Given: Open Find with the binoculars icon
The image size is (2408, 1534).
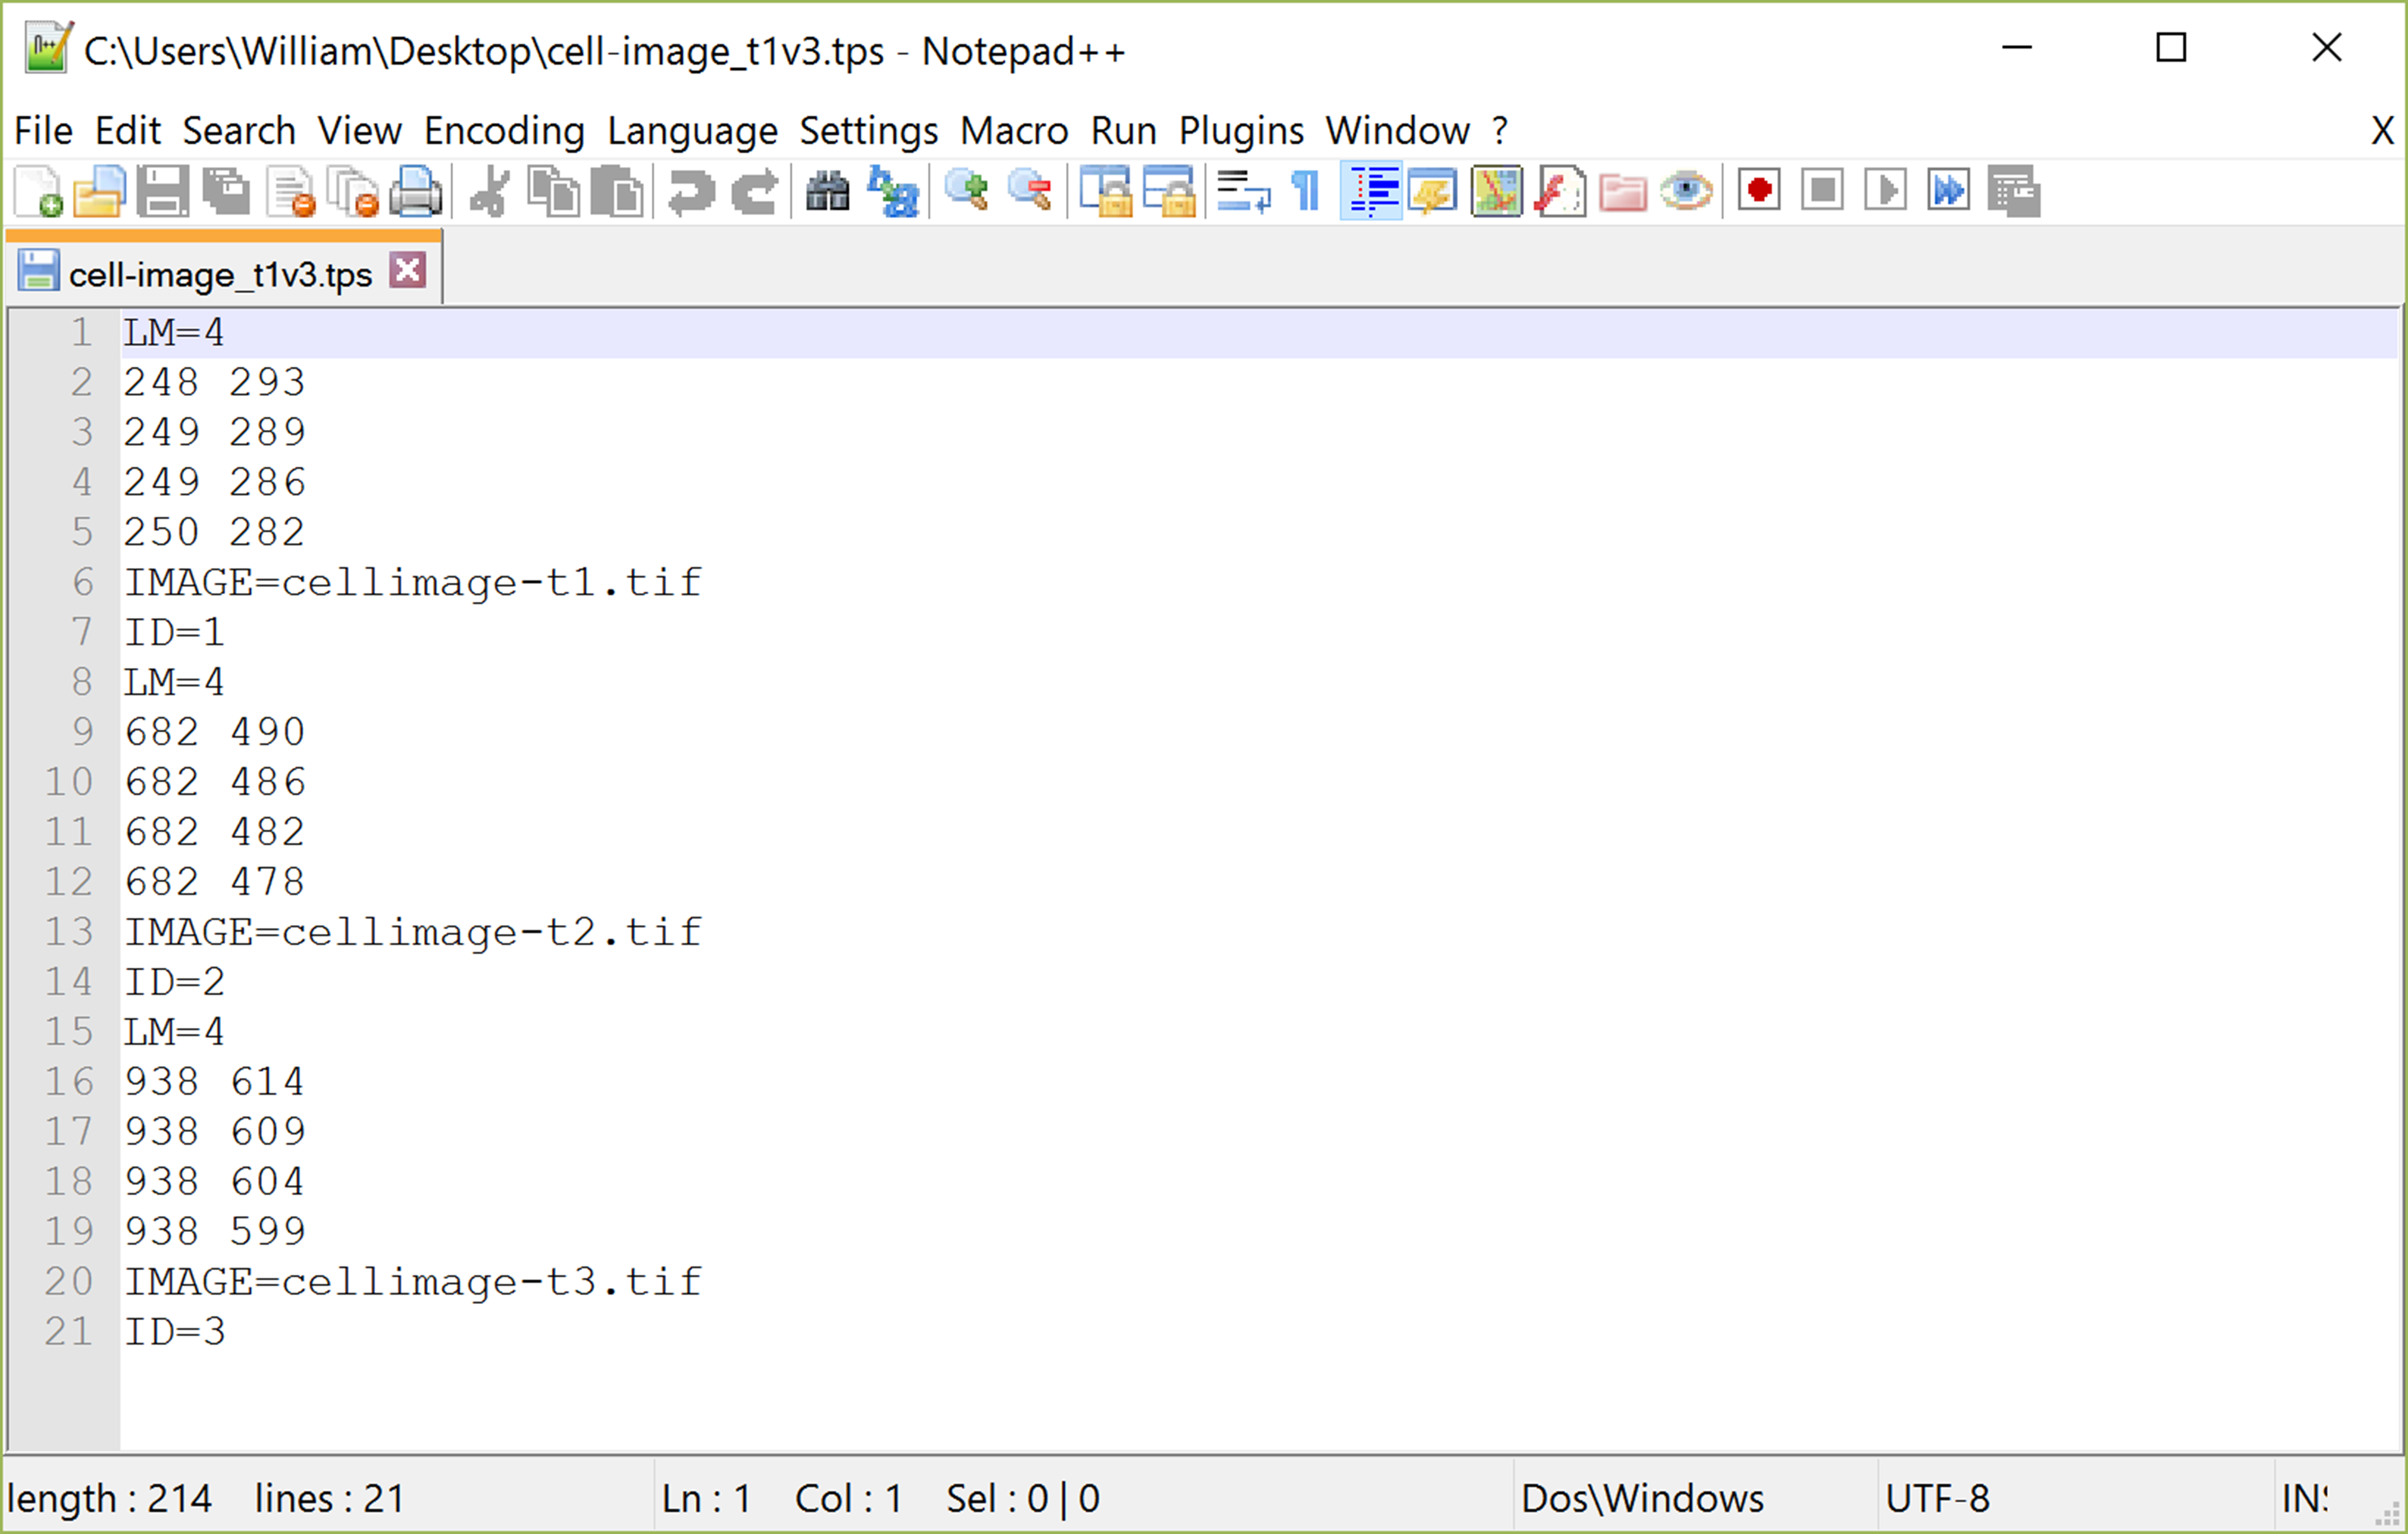Looking at the screenshot, I should (x=828, y=191).
